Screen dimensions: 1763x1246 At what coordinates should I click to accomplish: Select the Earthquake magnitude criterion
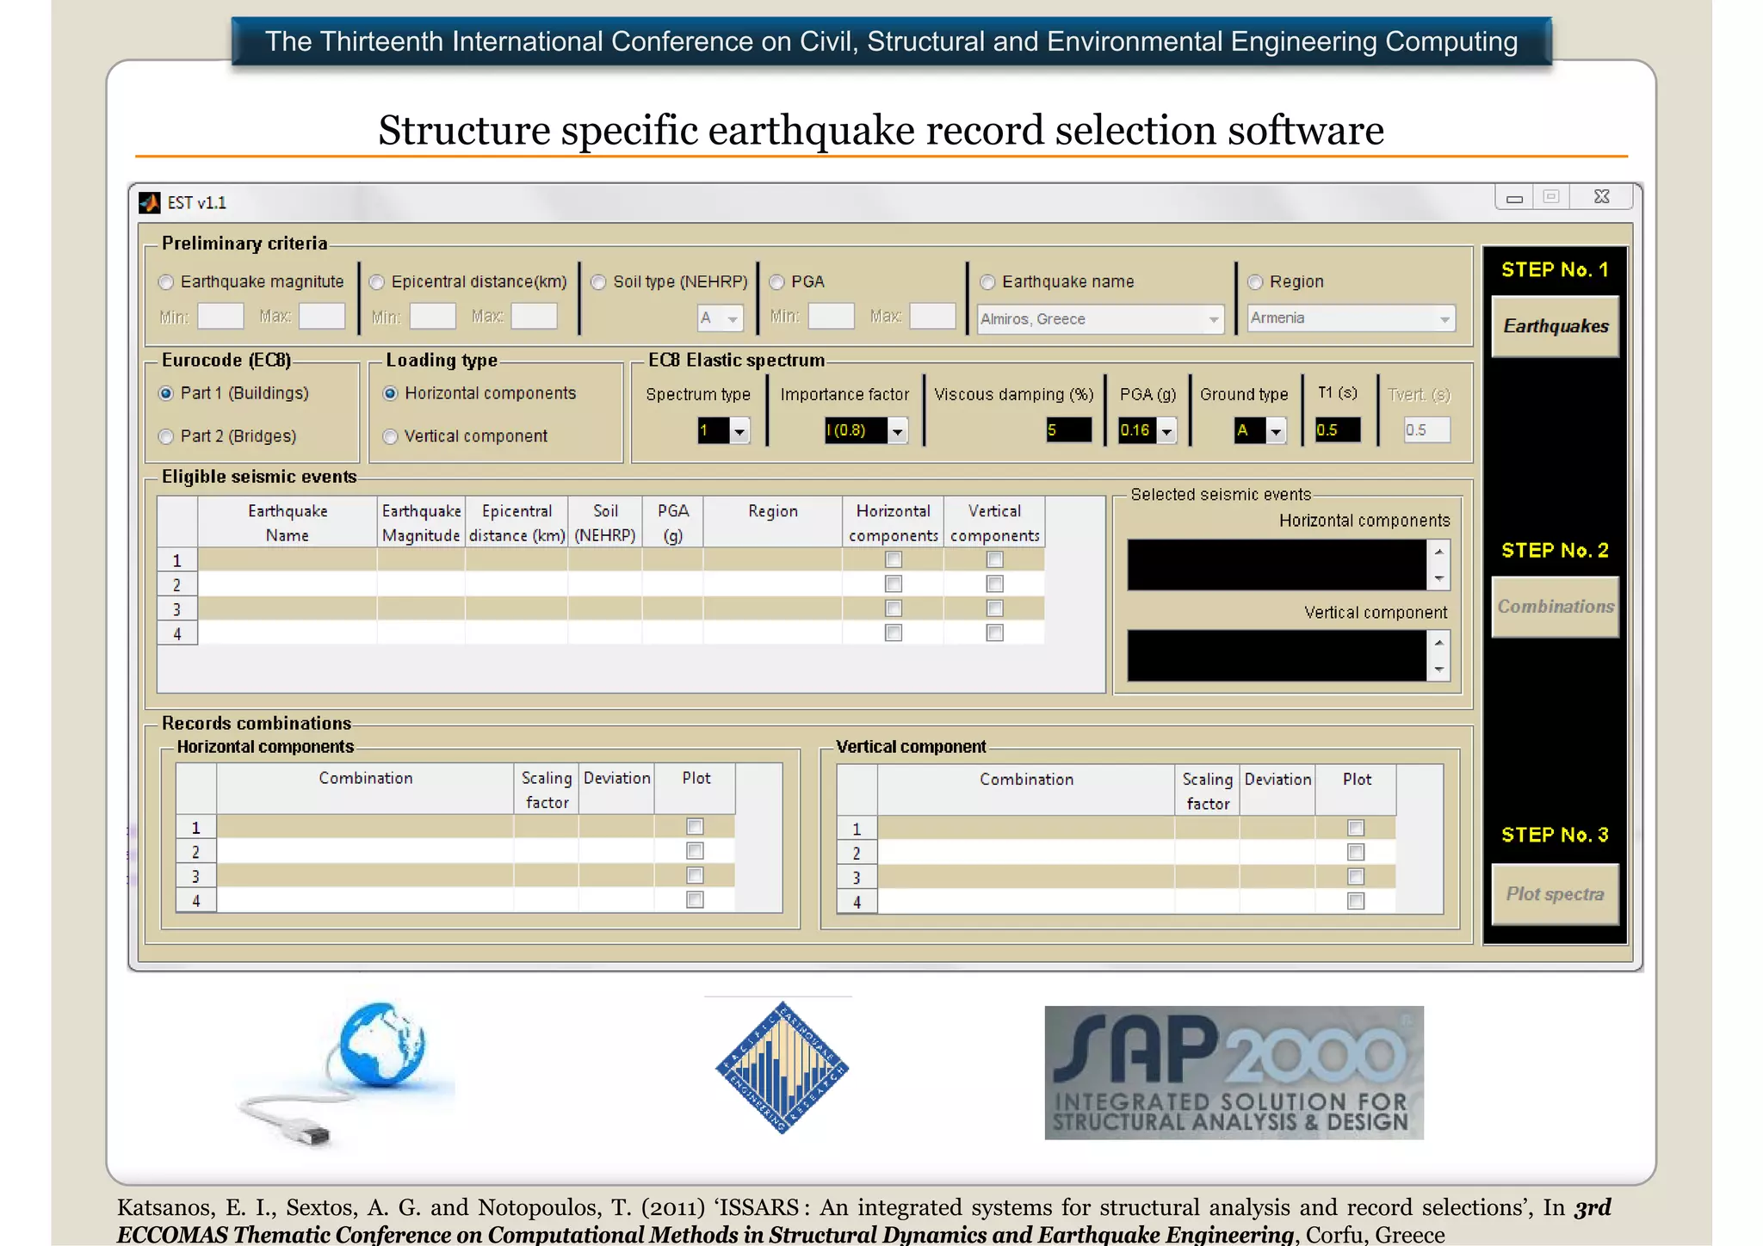pos(166,282)
